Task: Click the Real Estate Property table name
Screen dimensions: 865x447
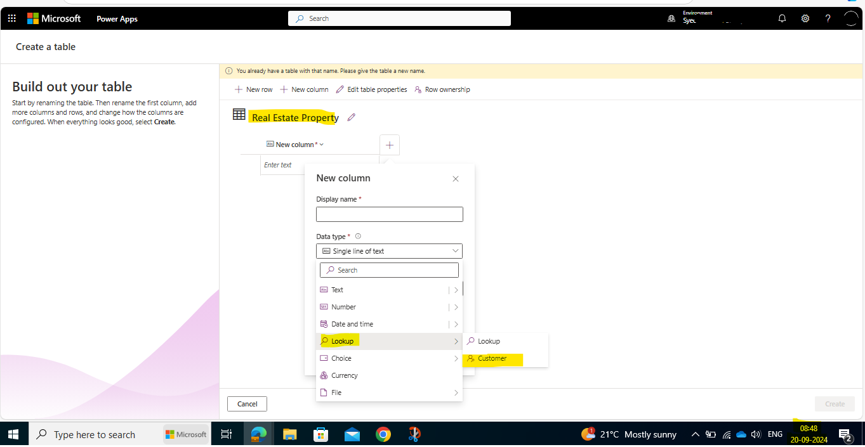Action: pos(295,117)
